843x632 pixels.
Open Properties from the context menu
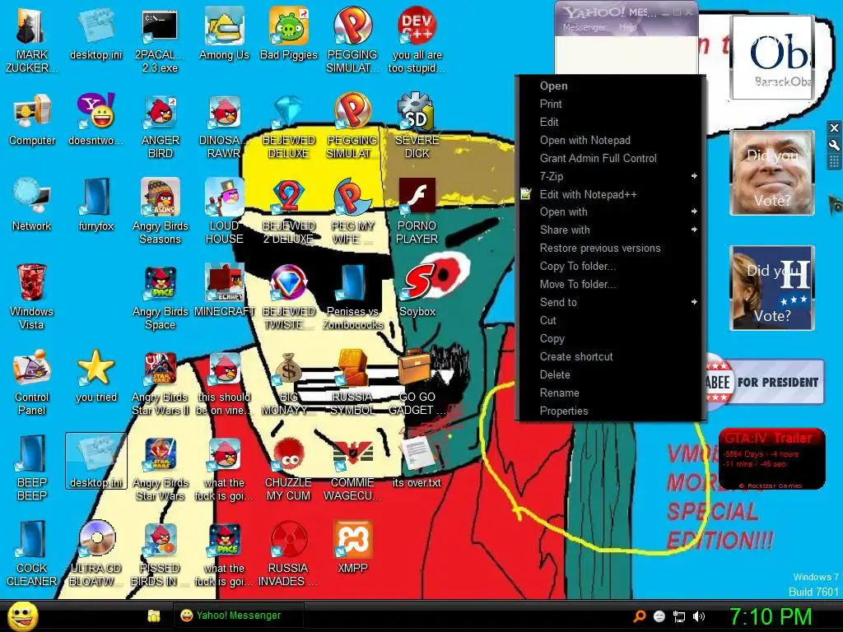(x=610, y=411)
